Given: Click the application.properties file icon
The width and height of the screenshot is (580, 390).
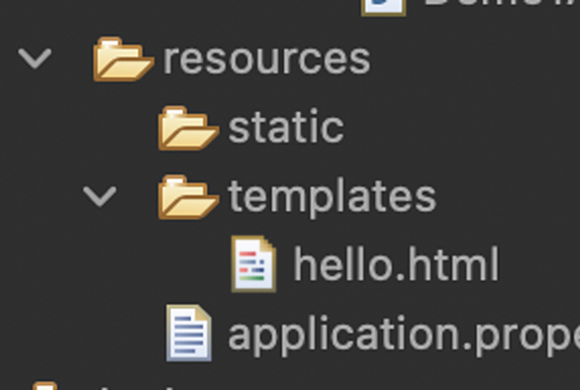Looking at the screenshot, I should click(189, 333).
